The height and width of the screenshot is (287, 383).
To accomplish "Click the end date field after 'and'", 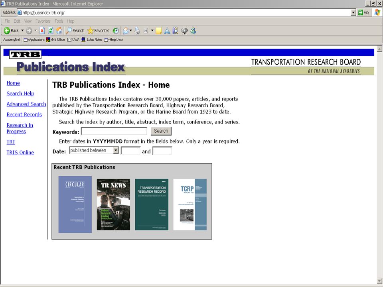I will (x=162, y=151).
